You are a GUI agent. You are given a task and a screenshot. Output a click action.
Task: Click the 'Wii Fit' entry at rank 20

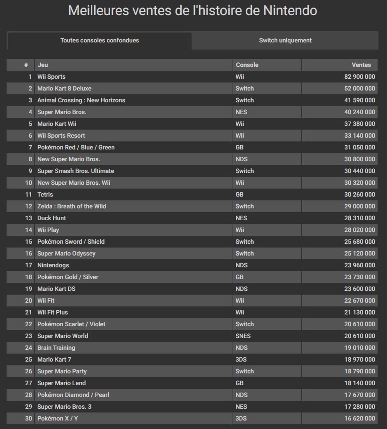pyautogui.click(x=46, y=300)
